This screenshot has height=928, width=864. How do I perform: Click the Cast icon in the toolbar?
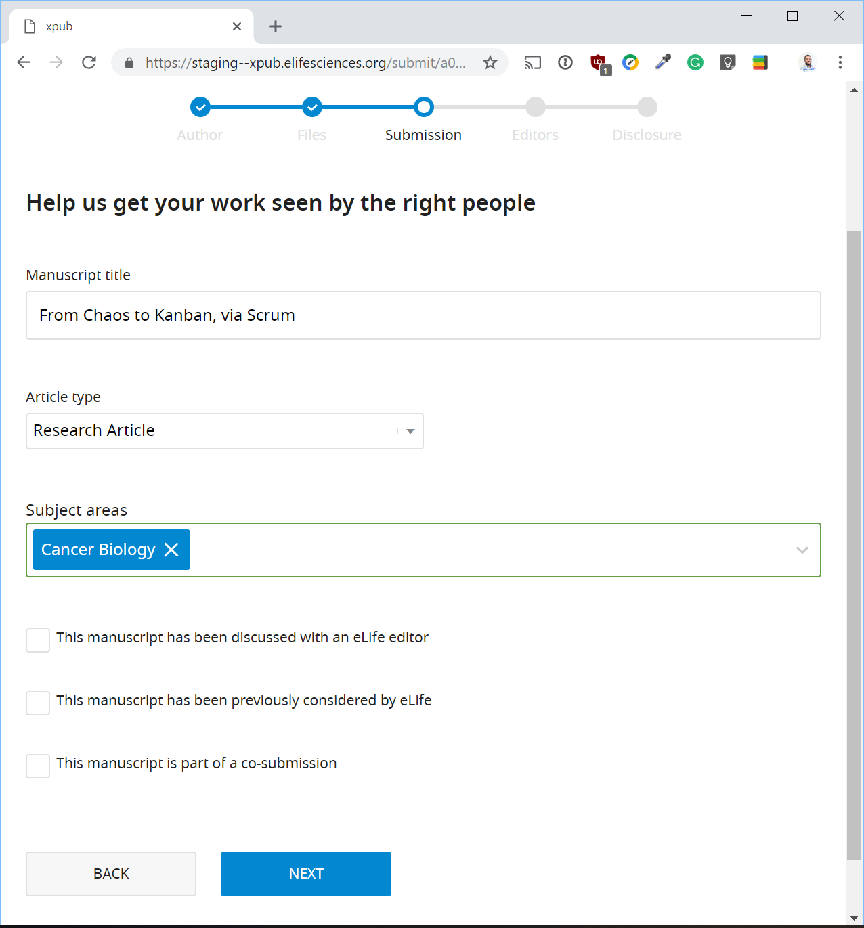[x=533, y=63]
